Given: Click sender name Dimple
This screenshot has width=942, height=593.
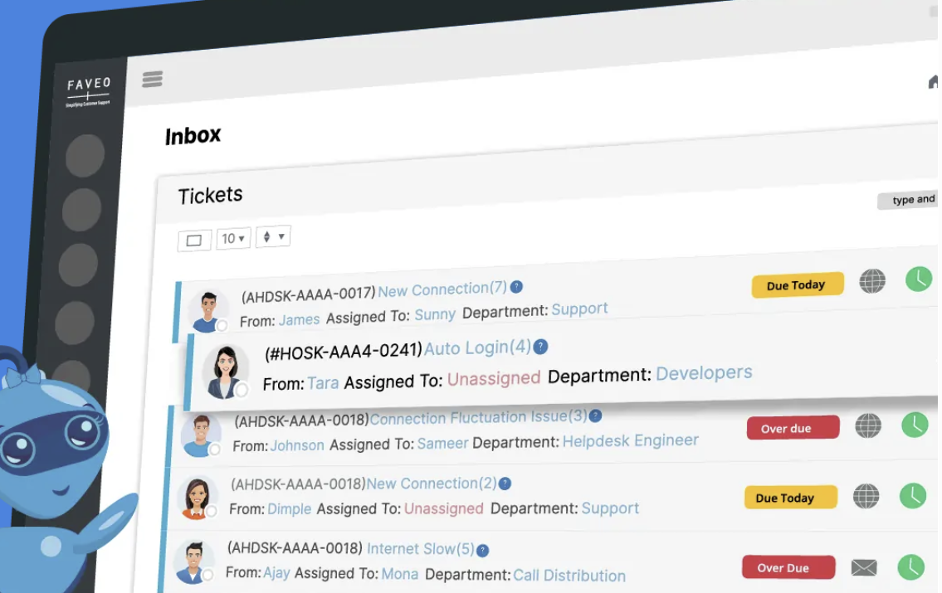Looking at the screenshot, I should click(289, 509).
